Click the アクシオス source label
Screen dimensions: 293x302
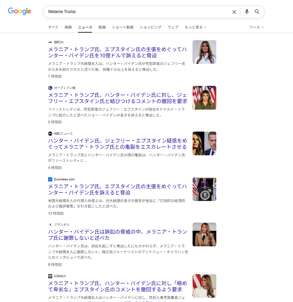point(62,225)
